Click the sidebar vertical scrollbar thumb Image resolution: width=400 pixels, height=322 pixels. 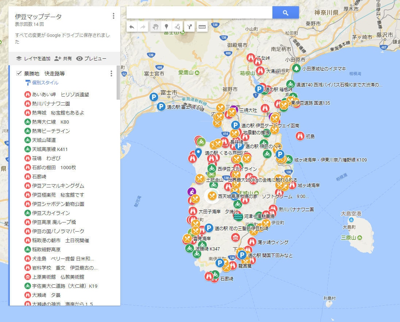(118, 82)
